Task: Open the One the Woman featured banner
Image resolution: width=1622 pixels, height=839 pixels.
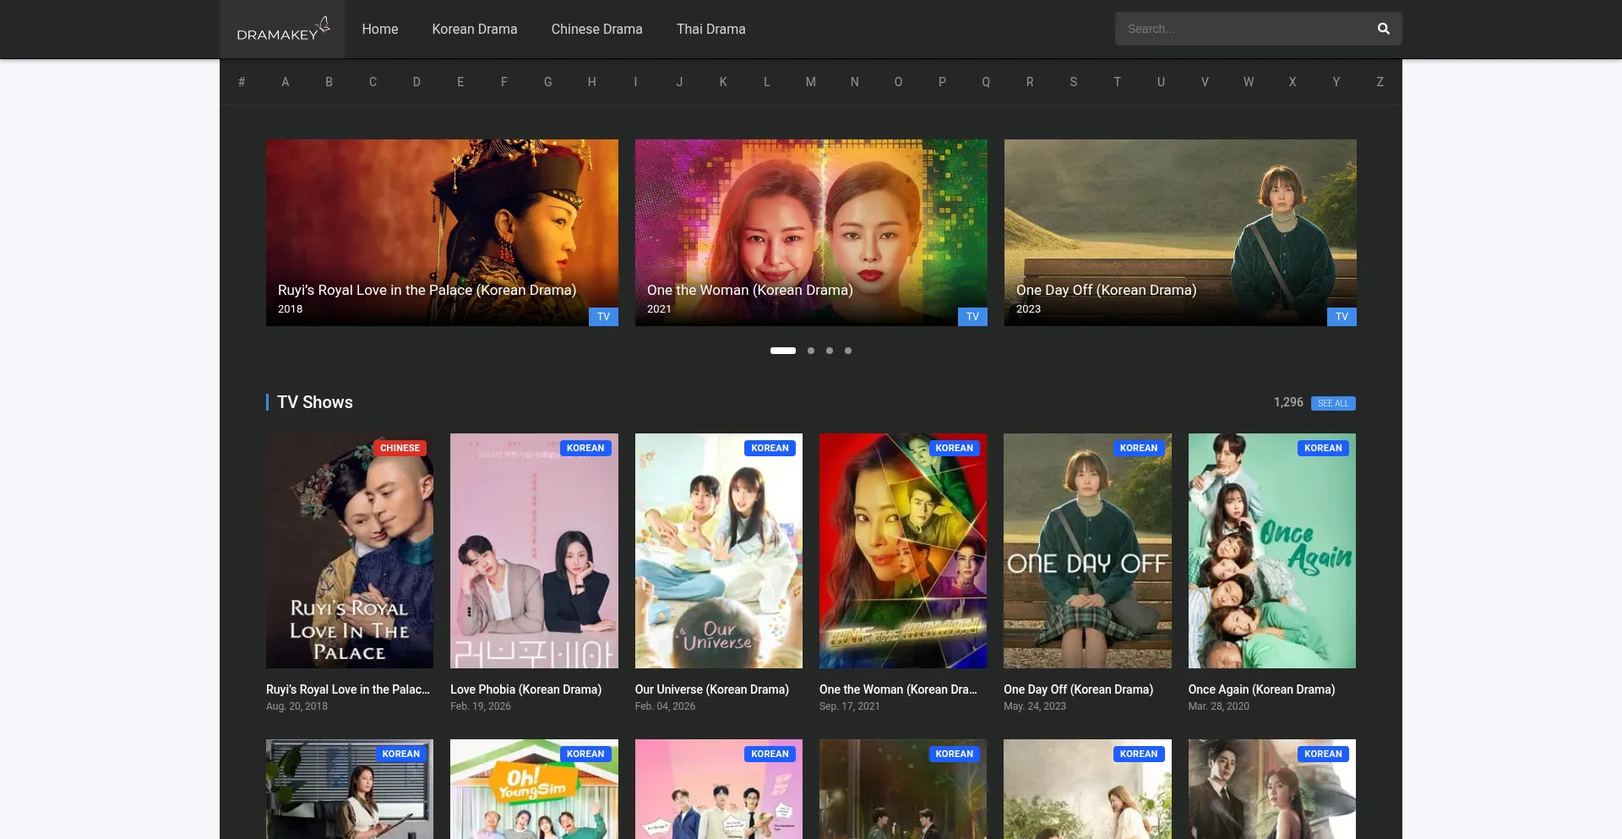Action: [x=811, y=232]
